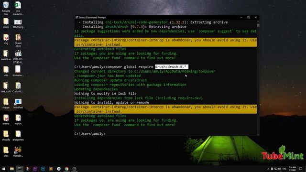The height and width of the screenshot is (172, 306).
Task: Click './composer.json has been updated' line
Action: pyautogui.click(x=108, y=75)
